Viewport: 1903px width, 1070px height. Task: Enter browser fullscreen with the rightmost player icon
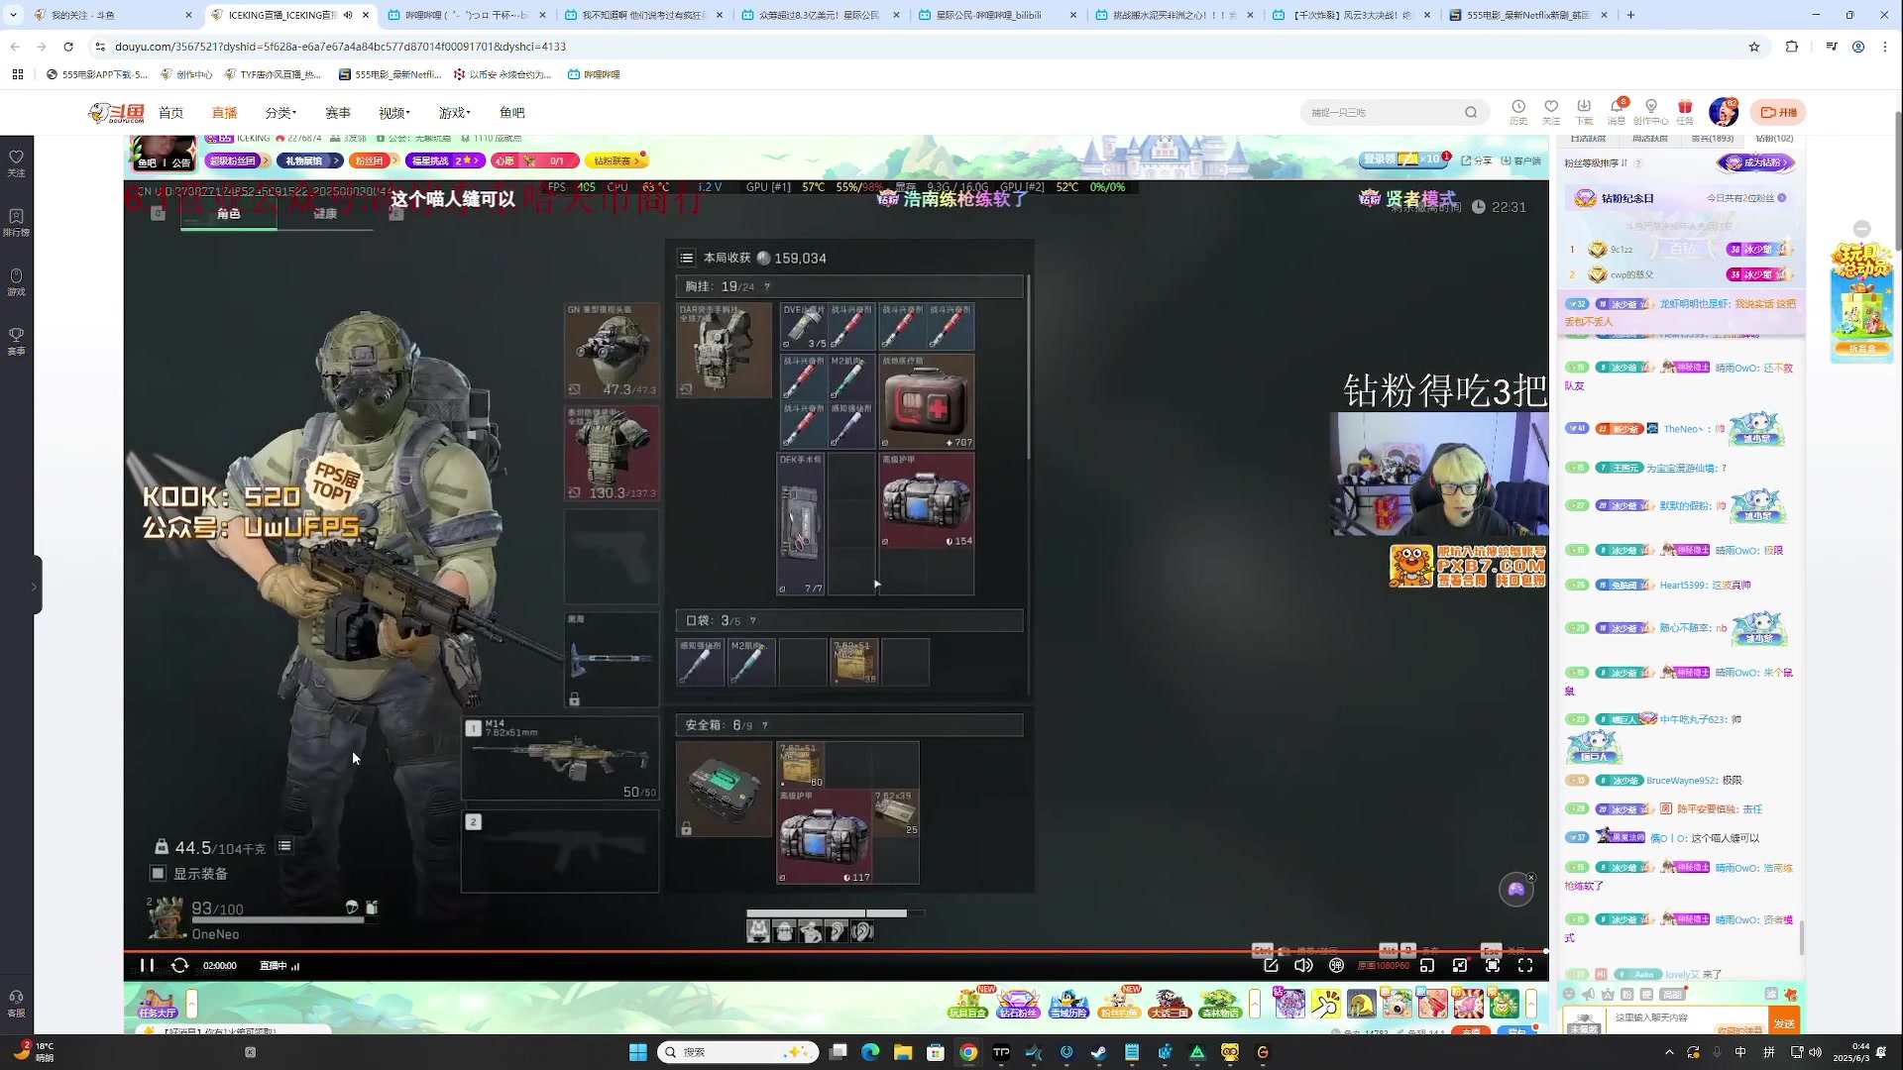(1525, 965)
